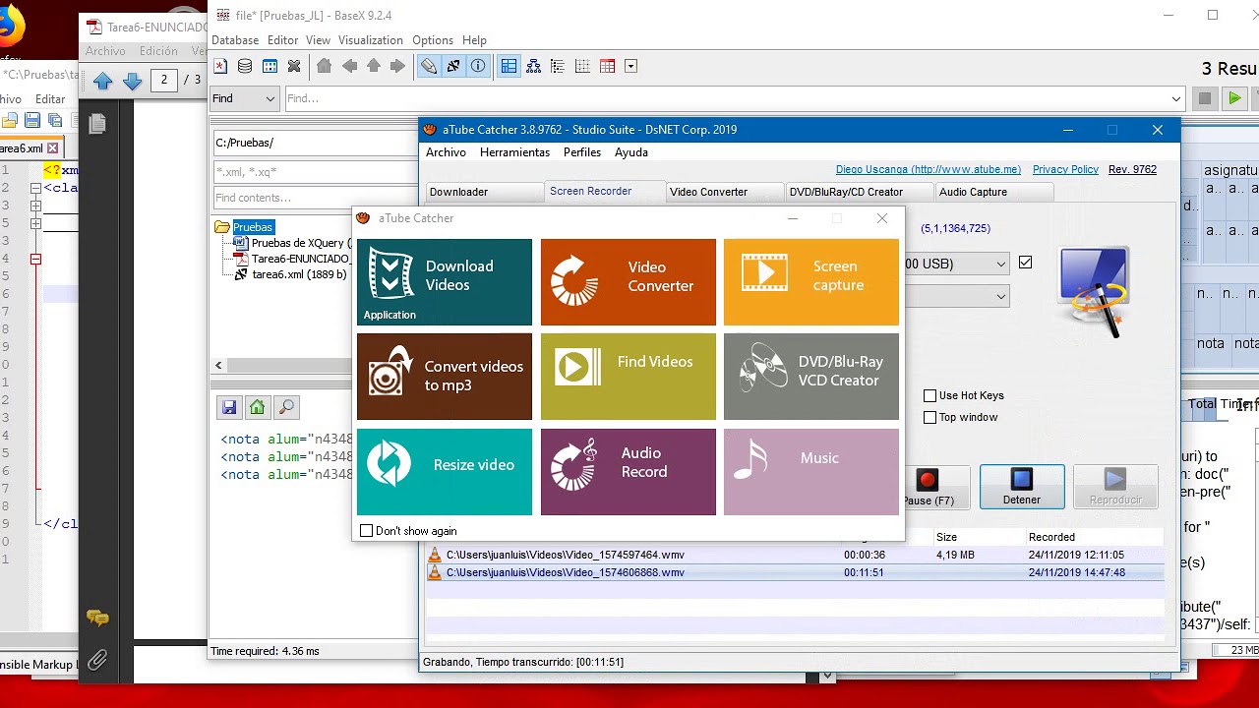Click BaseX New database toolbar icon

220,66
